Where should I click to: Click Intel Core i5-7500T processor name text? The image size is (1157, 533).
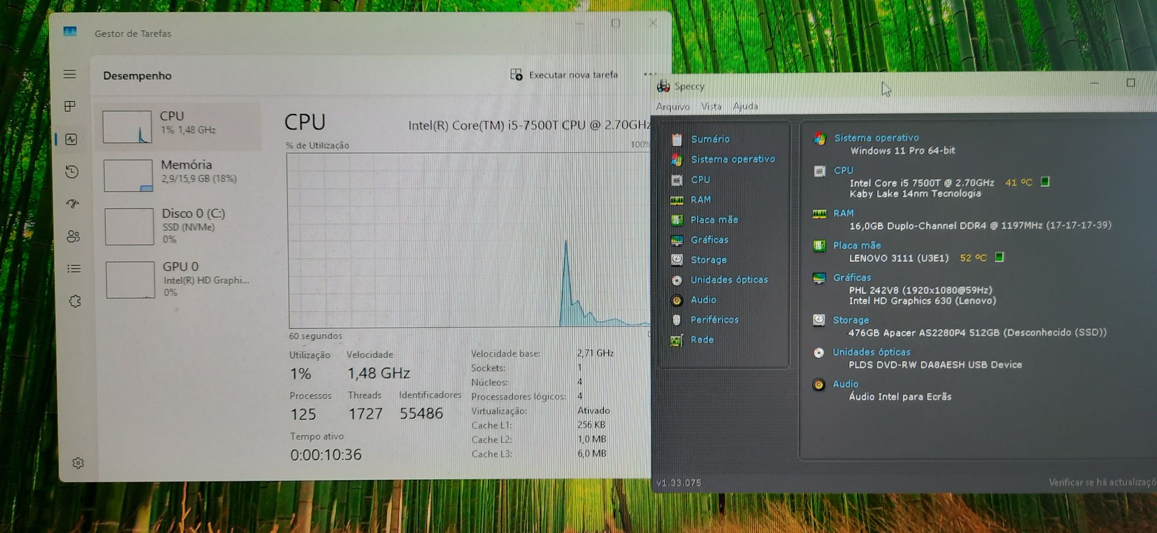pos(529,125)
